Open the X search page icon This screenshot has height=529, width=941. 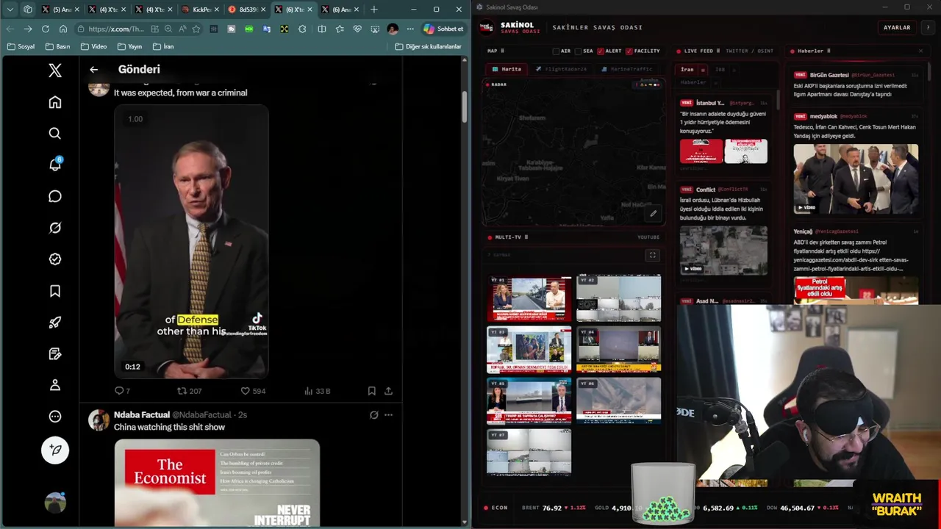point(55,134)
